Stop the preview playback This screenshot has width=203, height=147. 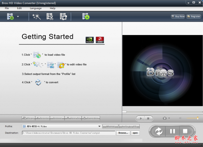[x=149, y=118]
